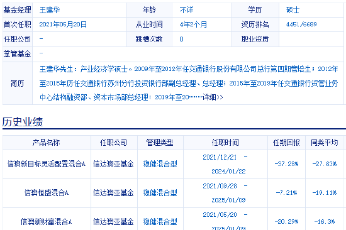The height and width of the screenshot is (230, 346).
Task: Click the 产品名称 column header
Action: point(47,143)
